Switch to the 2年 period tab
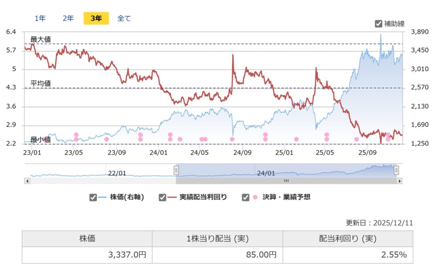Screen dimensions: 446x269 (x=68, y=18)
